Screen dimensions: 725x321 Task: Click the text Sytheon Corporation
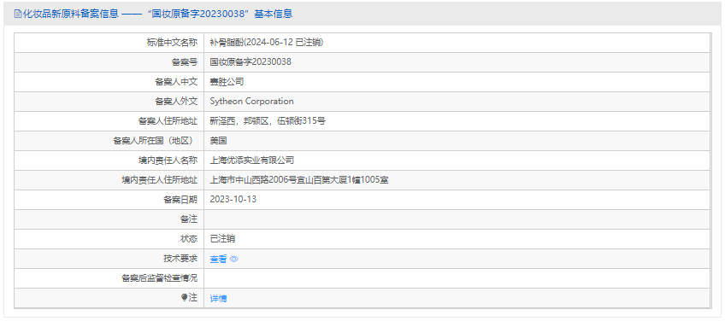point(251,101)
